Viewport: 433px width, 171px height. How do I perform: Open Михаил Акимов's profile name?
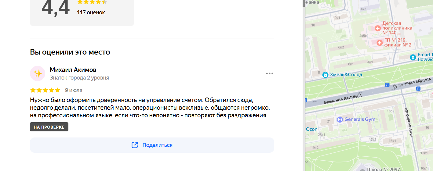pyautogui.click(x=73, y=70)
